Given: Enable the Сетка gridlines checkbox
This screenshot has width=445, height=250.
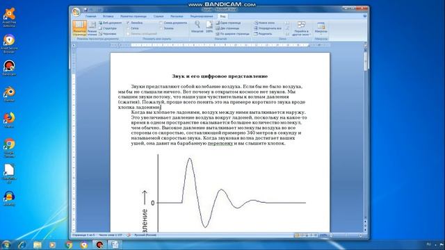Looking at the screenshot, I should (128, 28).
